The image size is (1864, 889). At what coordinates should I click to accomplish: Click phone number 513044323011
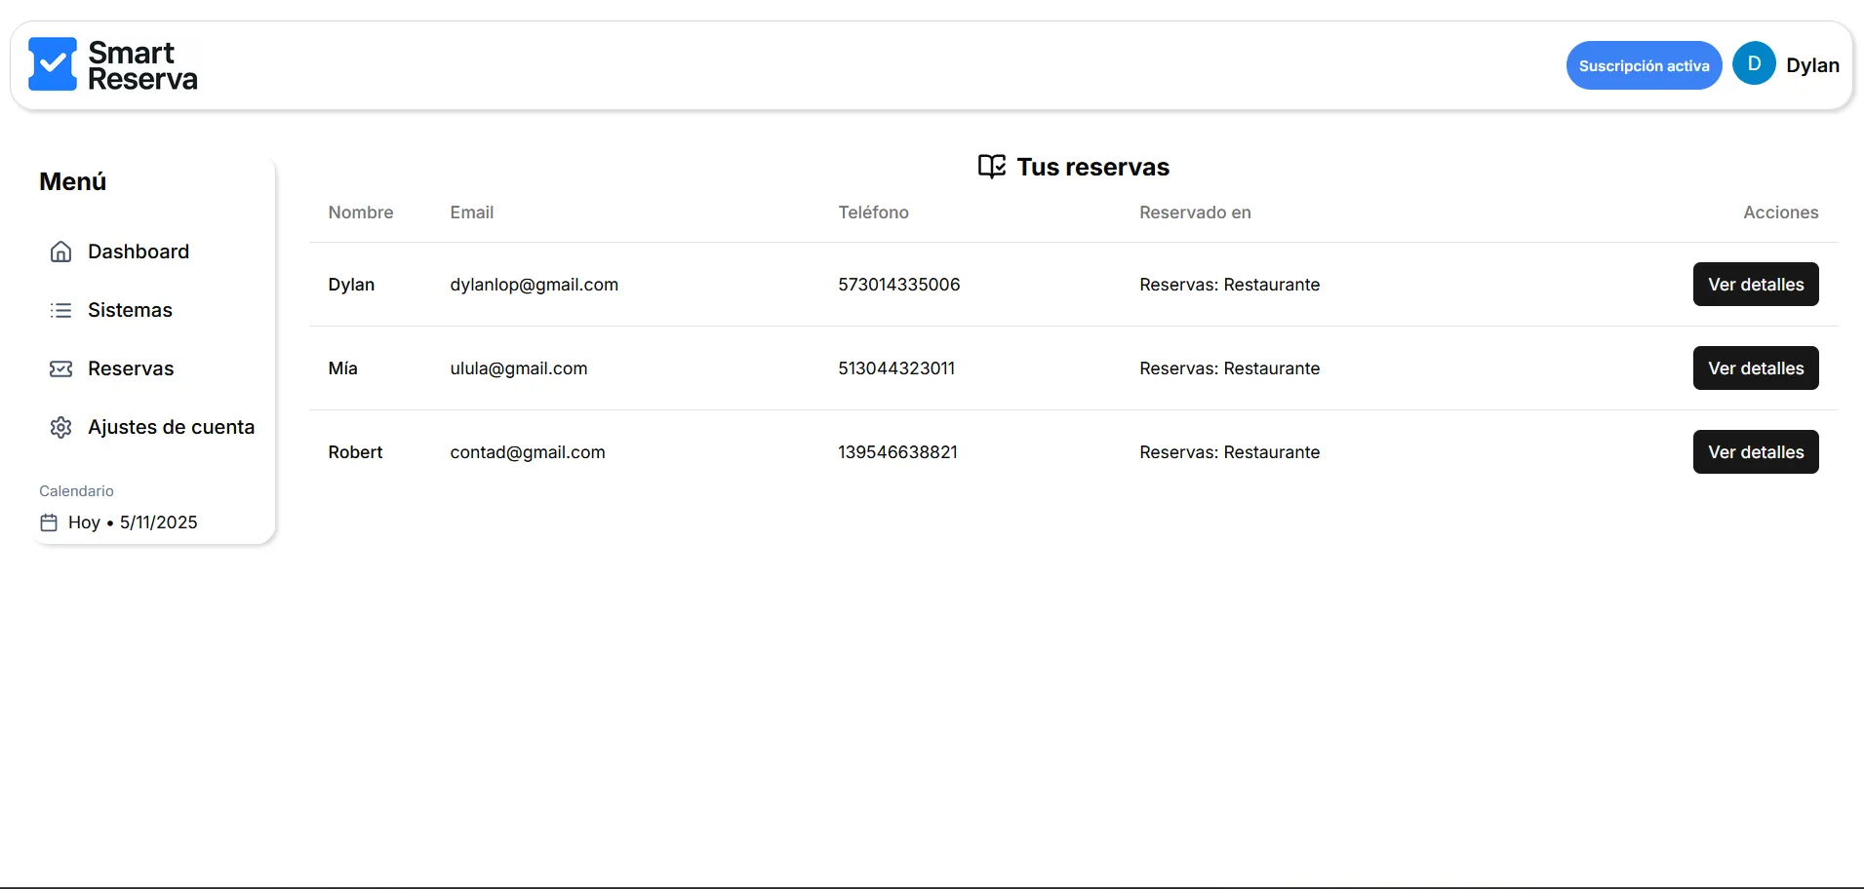(895, 368)
